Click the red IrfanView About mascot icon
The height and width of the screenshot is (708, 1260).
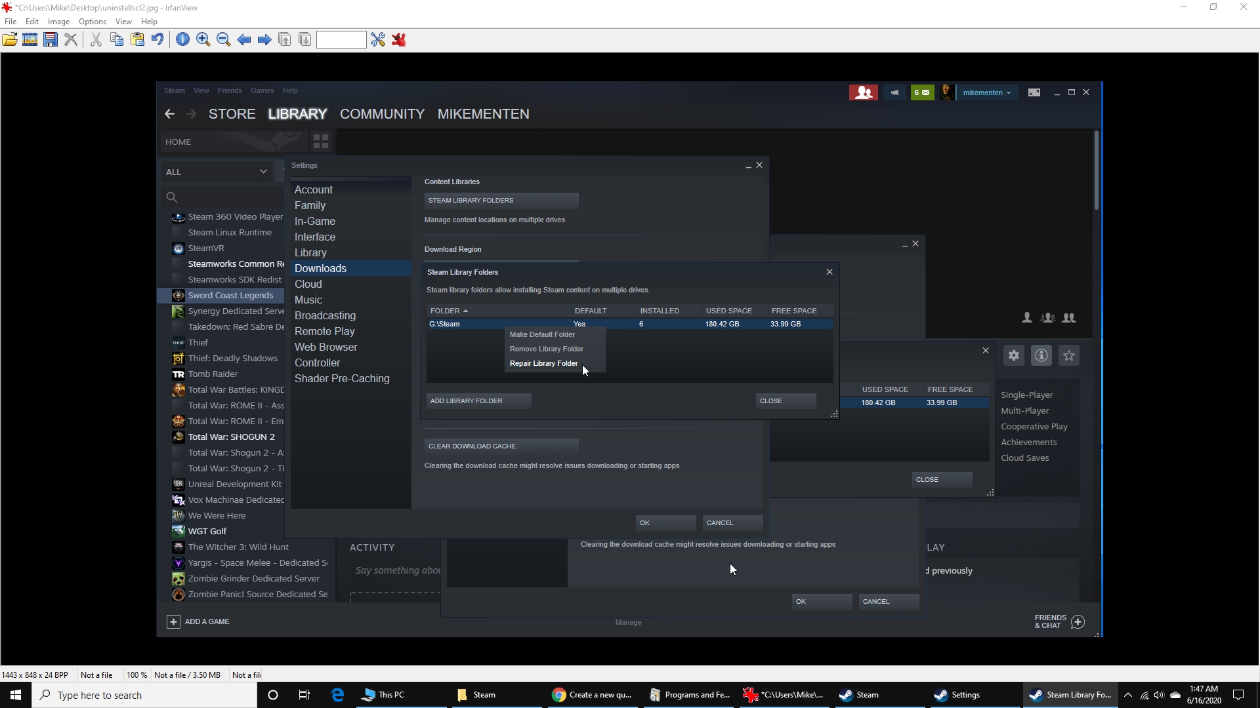pyautogui.click(x=399, y=40)
